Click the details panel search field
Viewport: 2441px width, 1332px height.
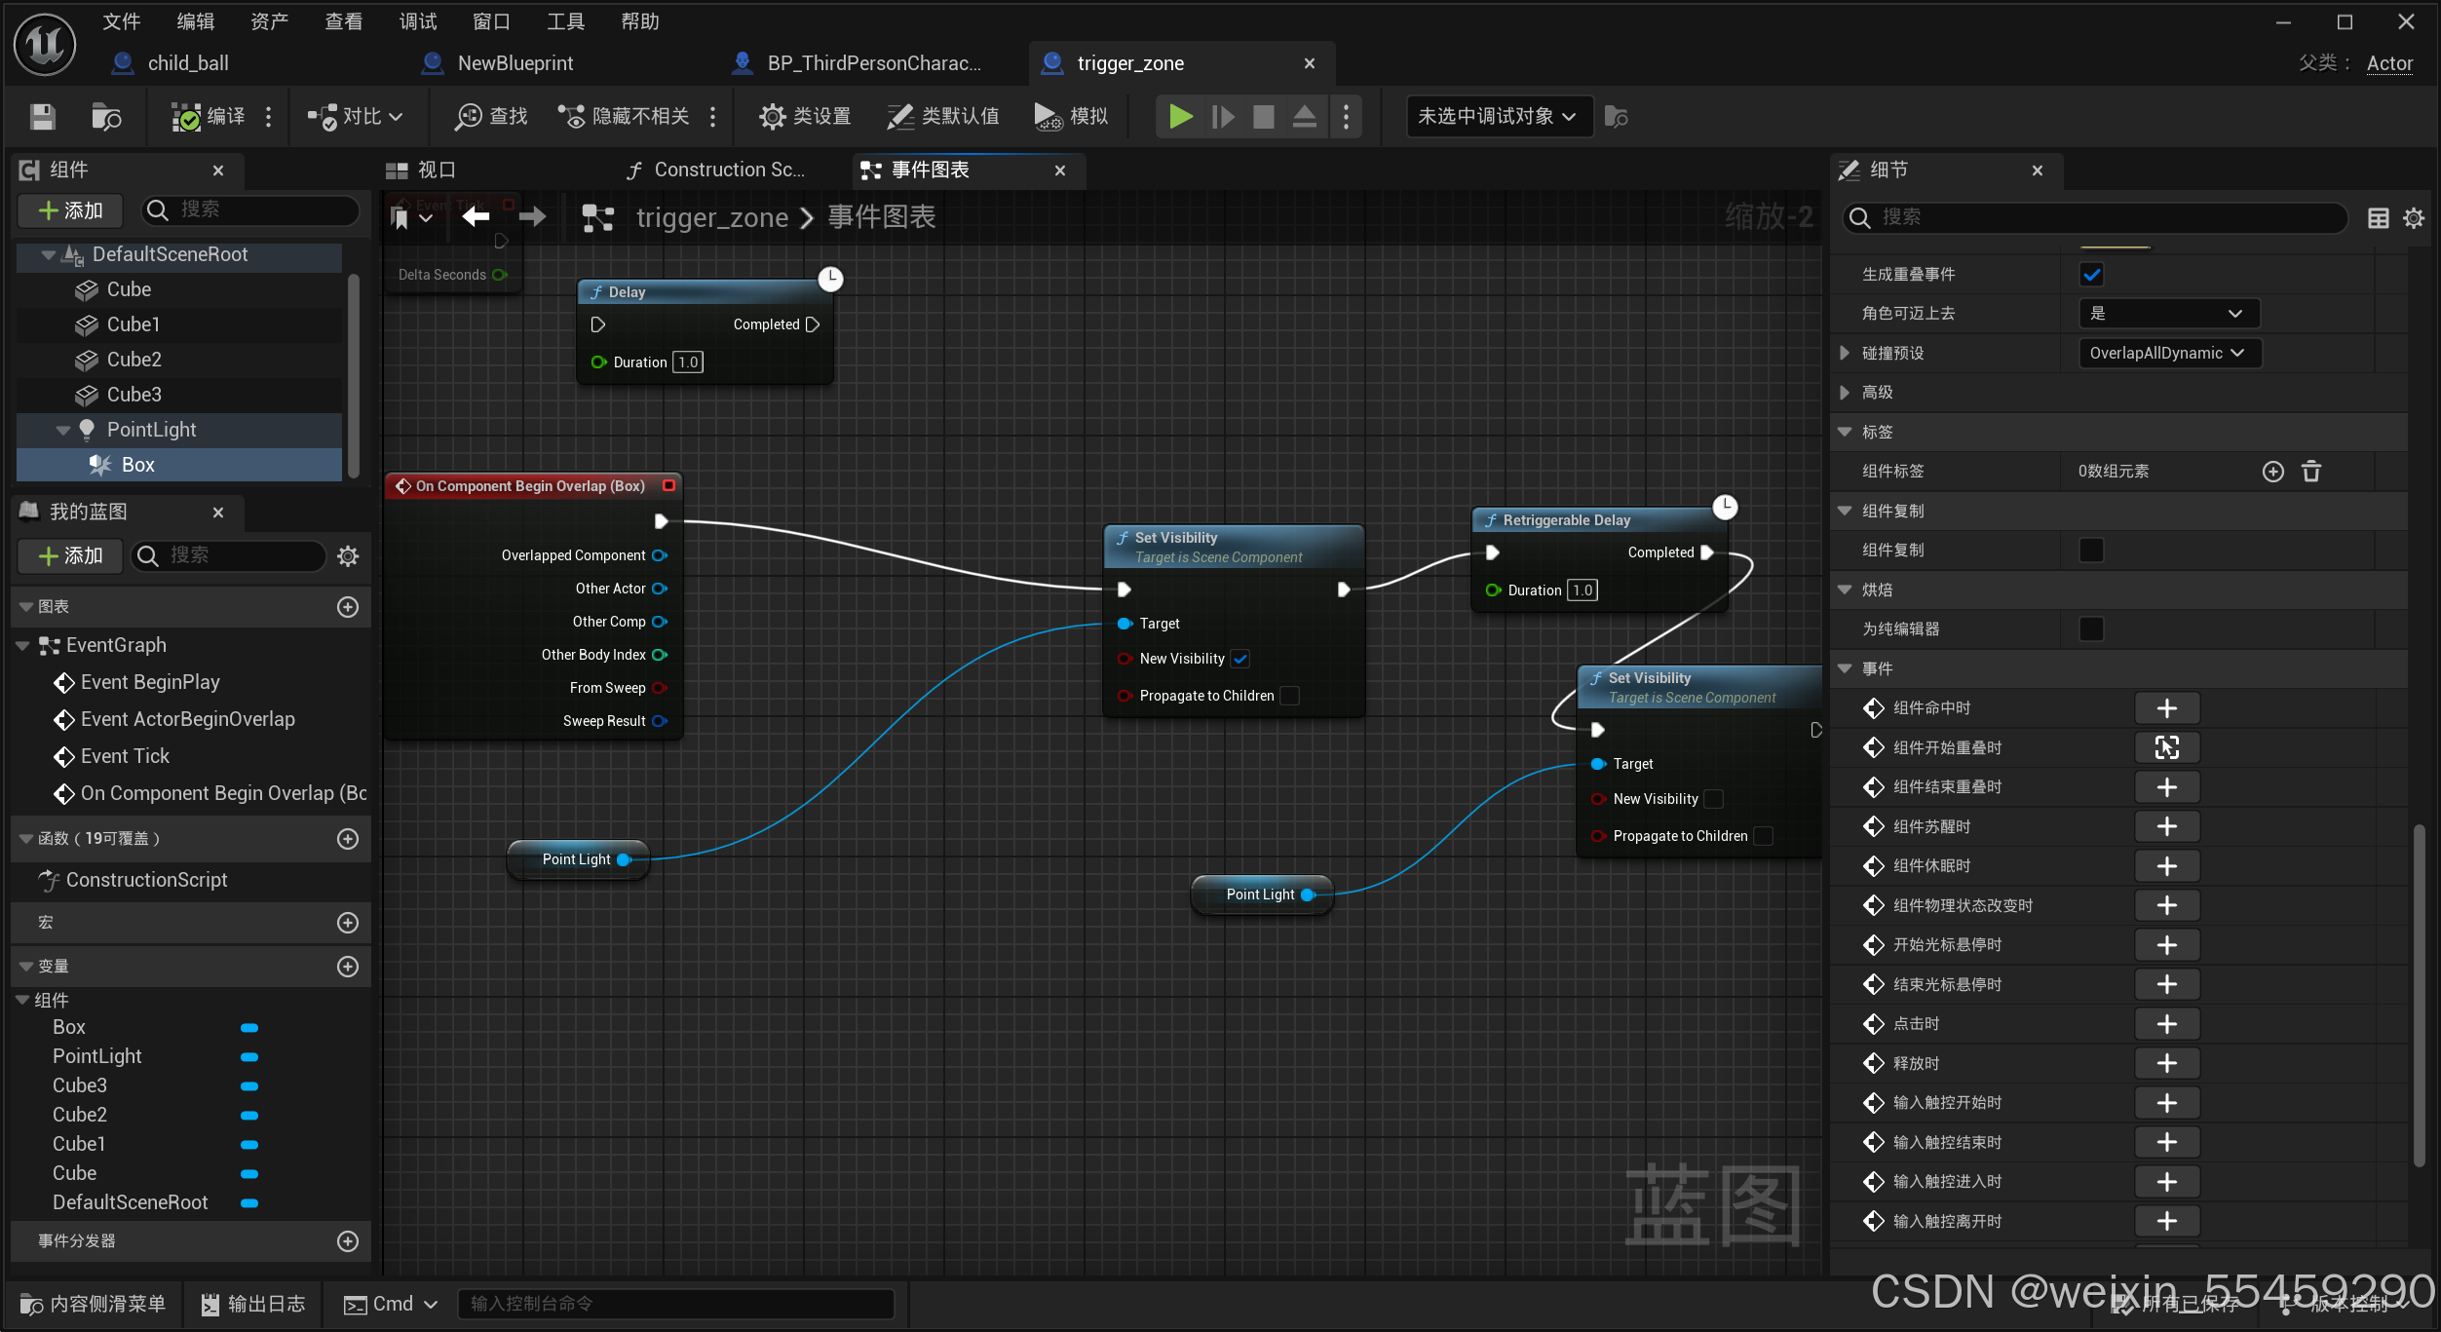tap(2095, 217)
